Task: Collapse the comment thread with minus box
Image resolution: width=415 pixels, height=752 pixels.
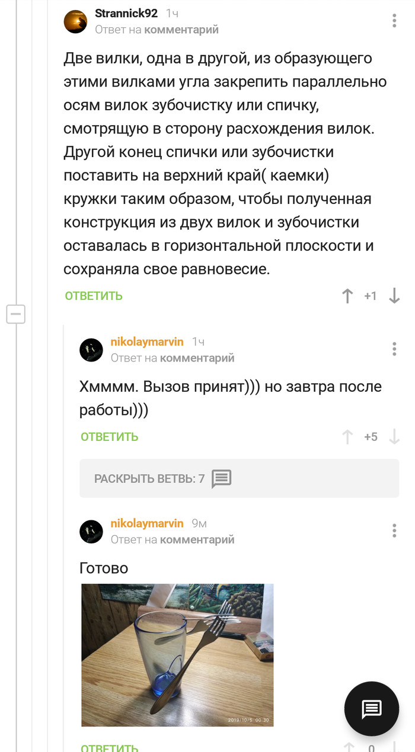Action: (x=16, y=313)
